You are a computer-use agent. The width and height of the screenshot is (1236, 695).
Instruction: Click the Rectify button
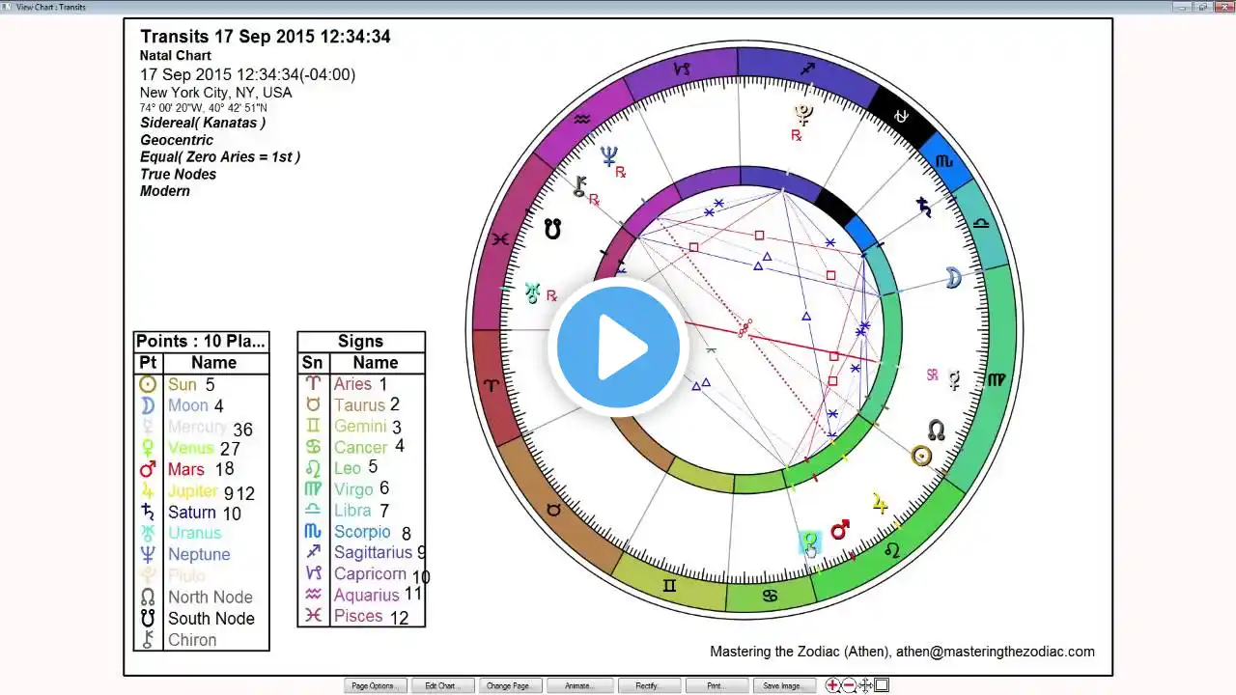tap(648, 686)
